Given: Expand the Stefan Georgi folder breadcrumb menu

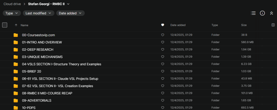Looking at the screenshot, I should [68, 4].
